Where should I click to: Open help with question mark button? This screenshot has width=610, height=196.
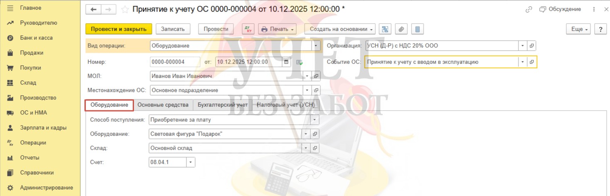coord(600,29)
